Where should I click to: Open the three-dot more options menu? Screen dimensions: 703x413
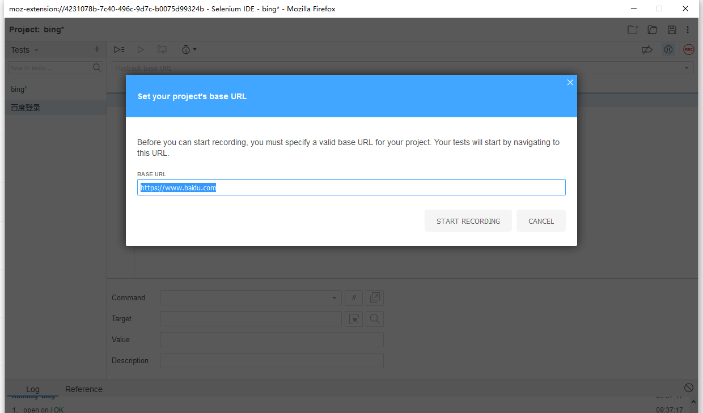(688, 29)
